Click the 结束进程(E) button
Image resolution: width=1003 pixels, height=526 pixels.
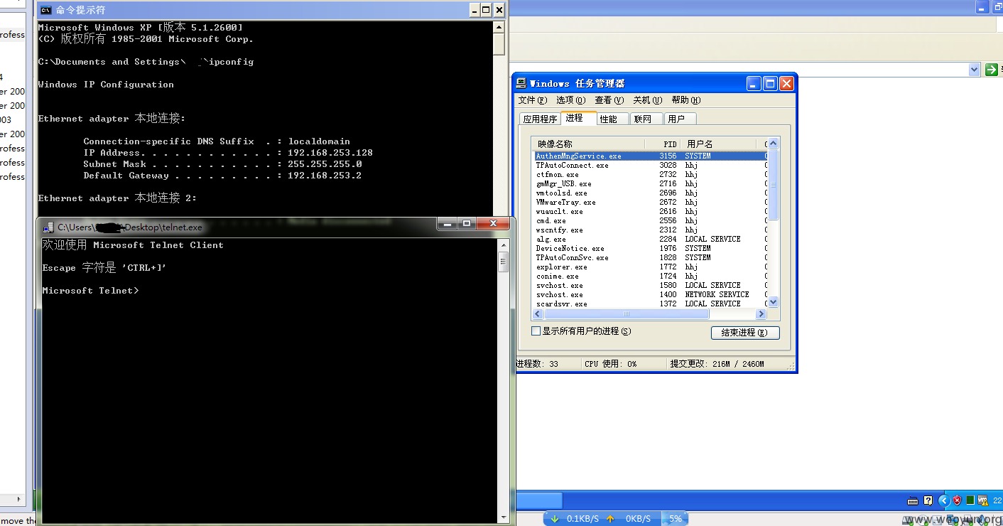[x=745, y=333]
